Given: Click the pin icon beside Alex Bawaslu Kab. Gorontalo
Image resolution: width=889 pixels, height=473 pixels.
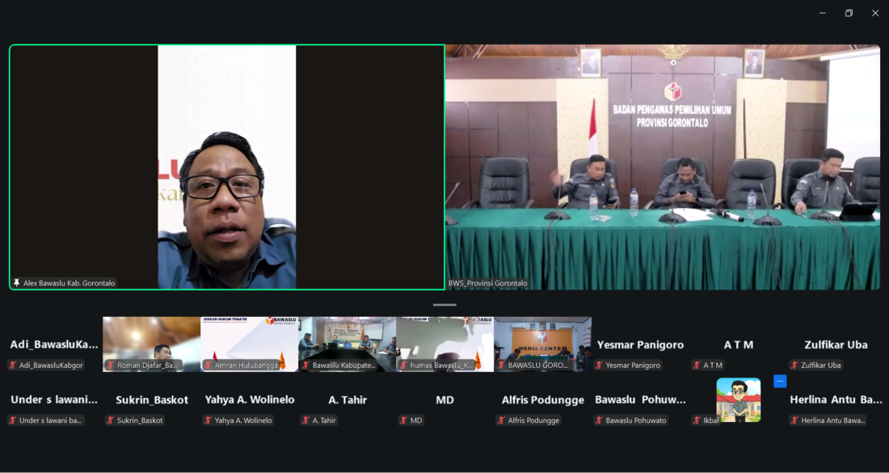Looking at the screenshot, I should [16, 283].
